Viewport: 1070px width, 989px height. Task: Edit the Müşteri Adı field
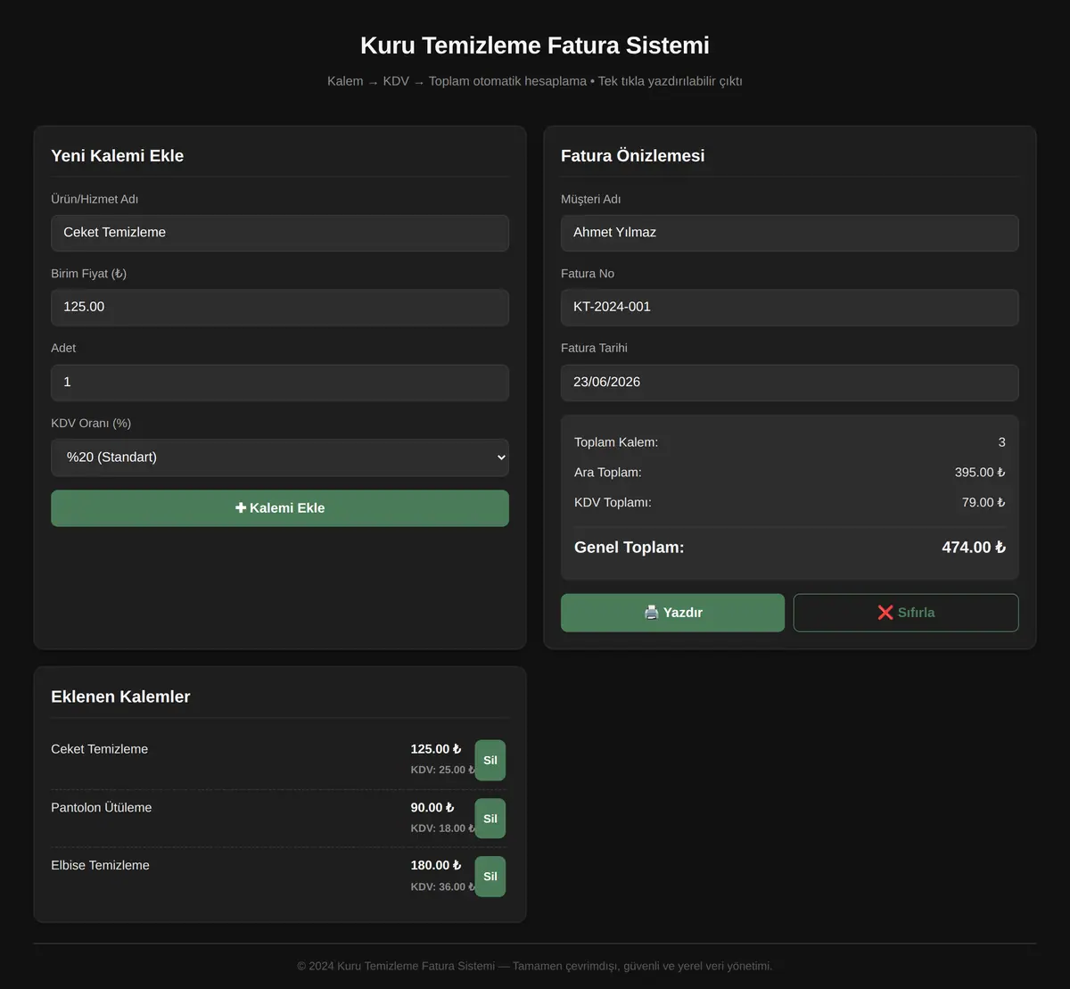(790, 233)
